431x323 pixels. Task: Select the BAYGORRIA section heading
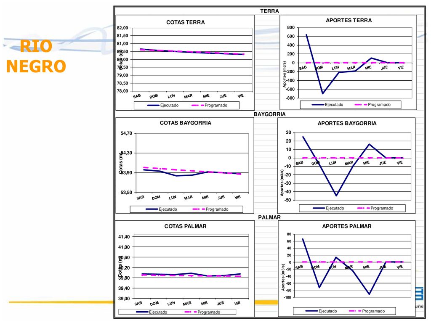(269, 114)
